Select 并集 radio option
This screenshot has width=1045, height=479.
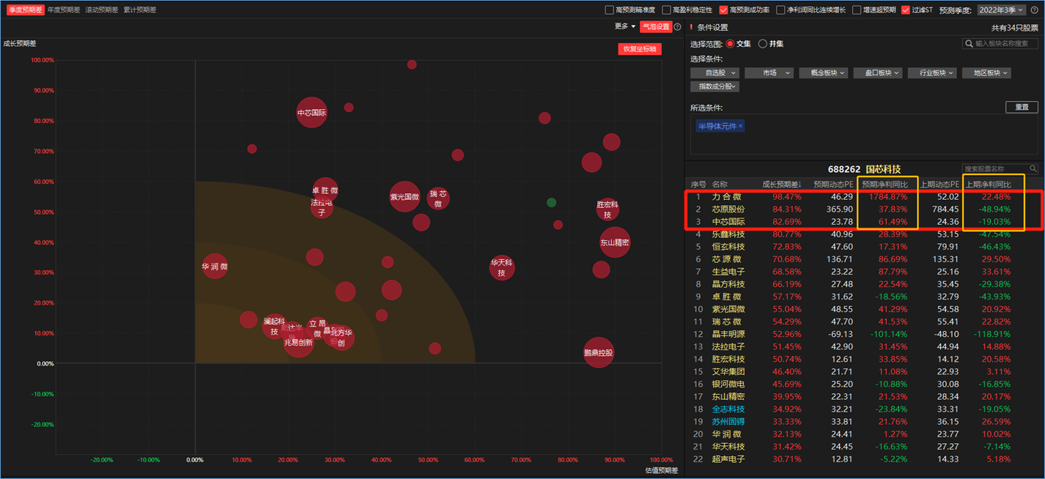click(x=762, y=44)
